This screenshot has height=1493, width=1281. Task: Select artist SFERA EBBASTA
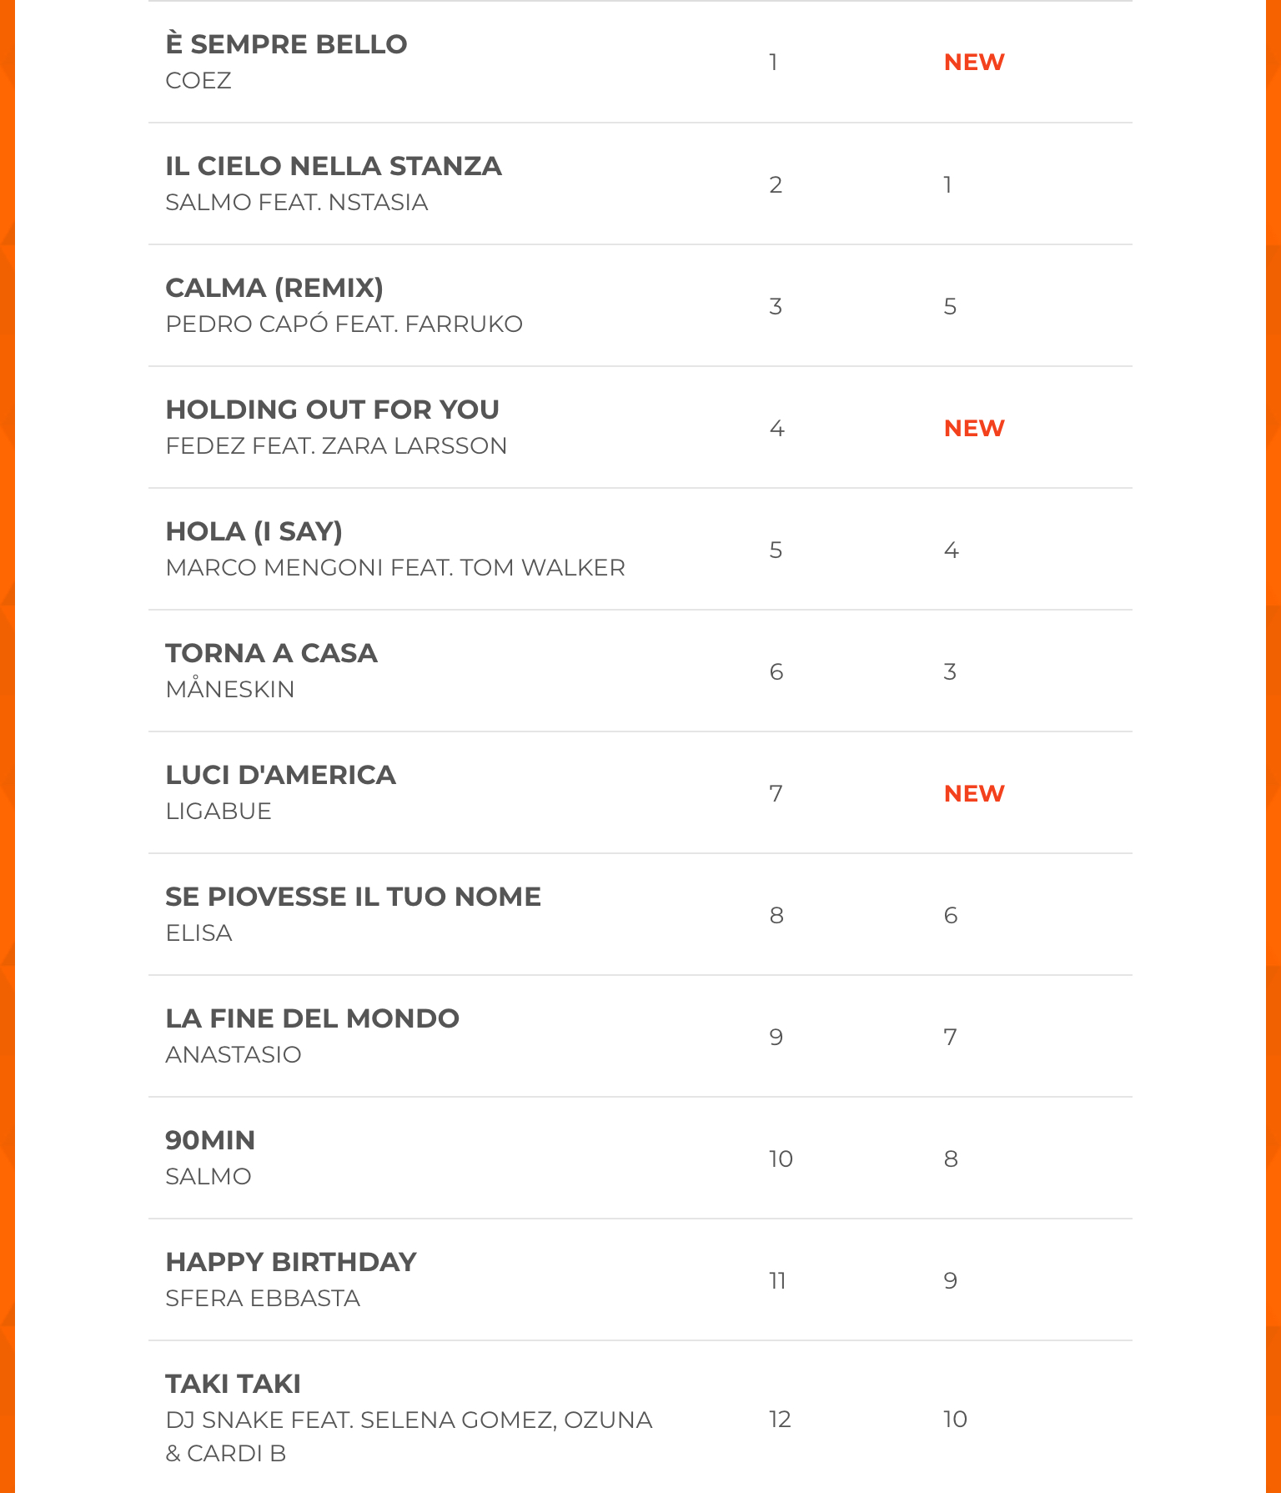[x=263, y=1299]
